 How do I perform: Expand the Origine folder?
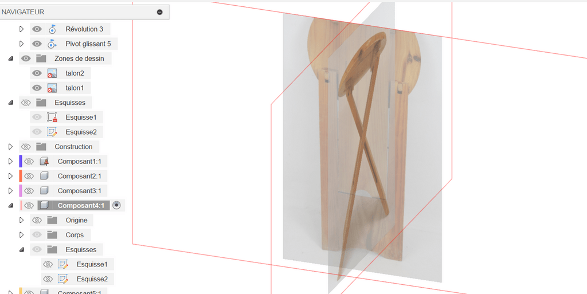click(21, 220)
